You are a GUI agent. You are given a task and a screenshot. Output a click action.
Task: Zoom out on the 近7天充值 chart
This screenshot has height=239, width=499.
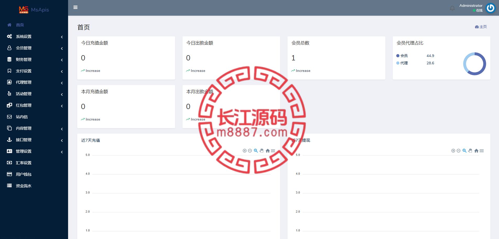point(250,151)
